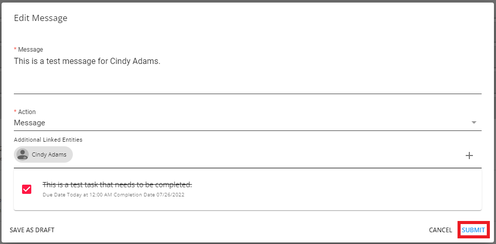Click the selected 'Message' value in Action field
Image resolution: width=496 pixels, height=244 pixels.
pyautogui.click(x=30, y=123)
